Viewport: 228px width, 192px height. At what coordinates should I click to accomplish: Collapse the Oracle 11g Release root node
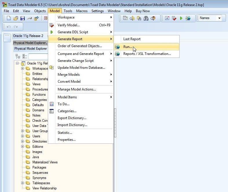point(17,63)
